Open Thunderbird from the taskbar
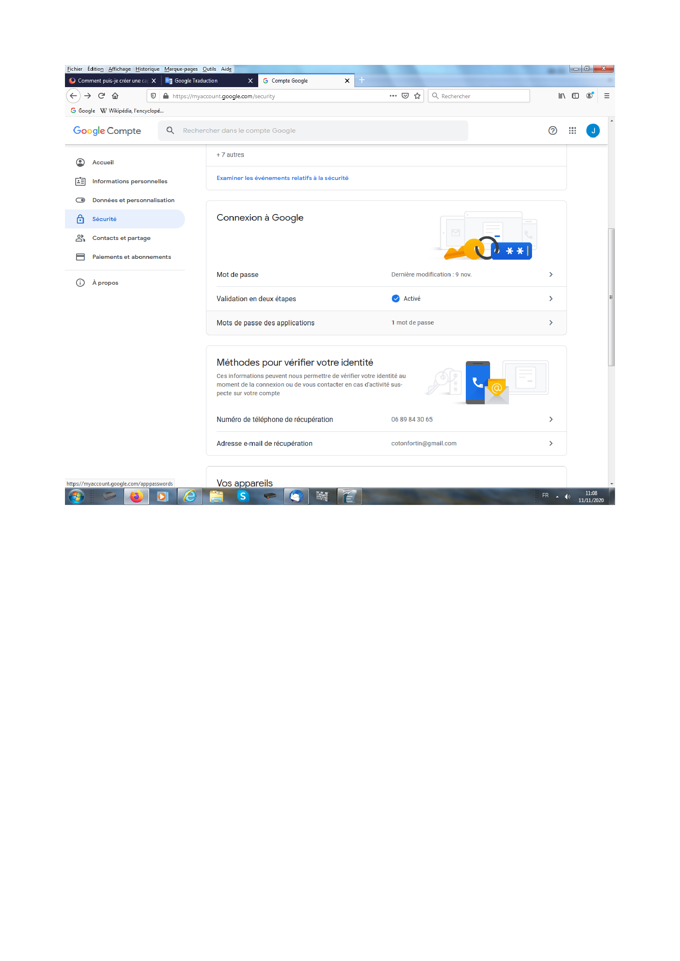This screenshot has height=961, width=680. tap(296, 497)
